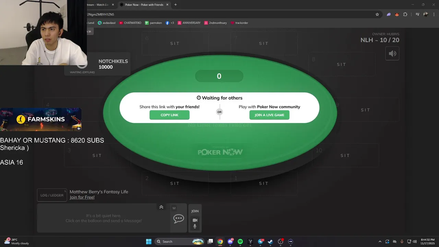Open ANNIVERSARY bookmark
This screenshot has width=439, height=247.
click(189, 23)
